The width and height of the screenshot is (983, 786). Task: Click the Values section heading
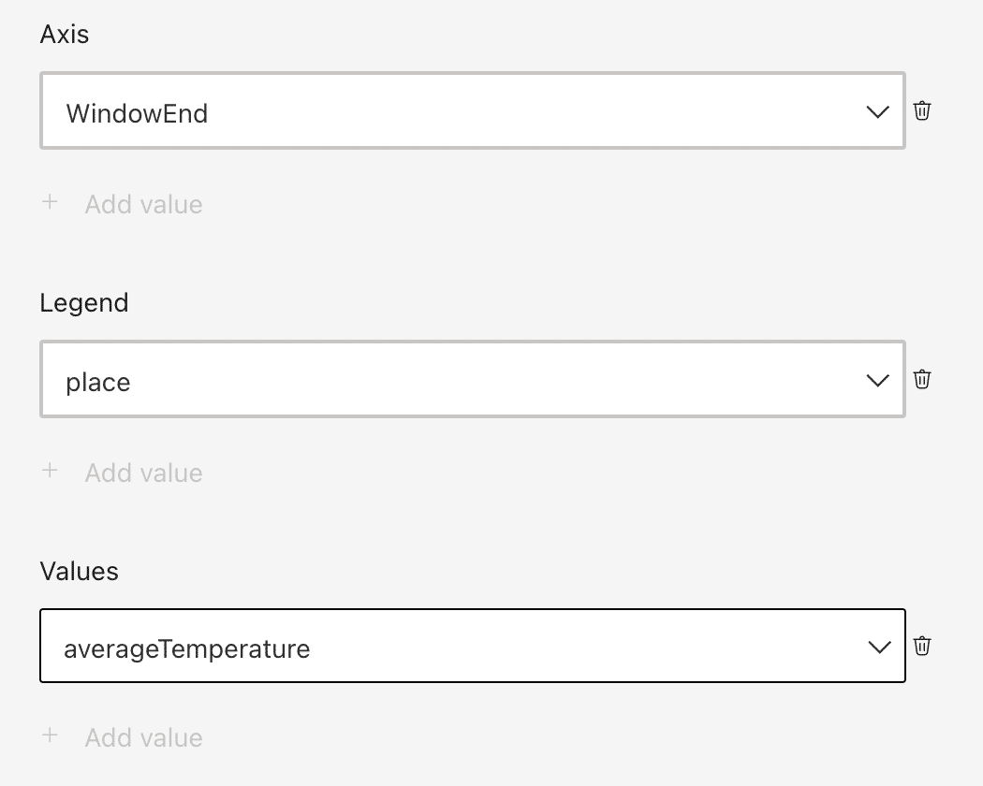[x=79, y=571]
